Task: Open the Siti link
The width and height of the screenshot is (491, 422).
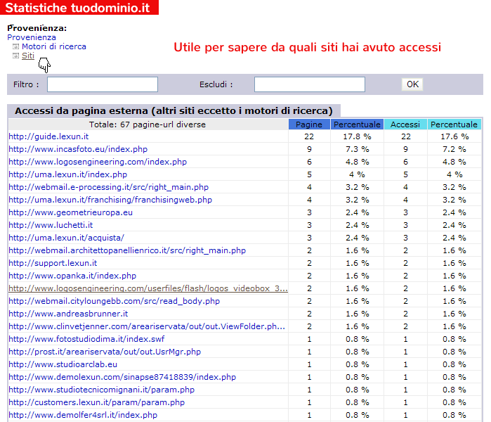Action: tap(28, 56)
